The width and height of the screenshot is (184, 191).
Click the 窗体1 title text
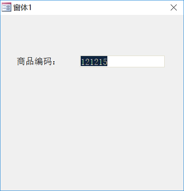click(23, 8)
